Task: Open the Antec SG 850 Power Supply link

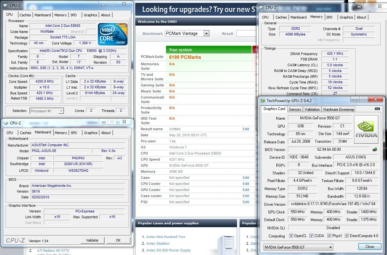Action: click(168, 250)
